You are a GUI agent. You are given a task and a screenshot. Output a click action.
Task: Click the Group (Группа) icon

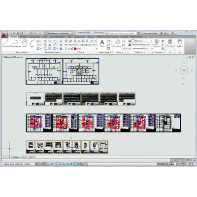click(157, 43)
